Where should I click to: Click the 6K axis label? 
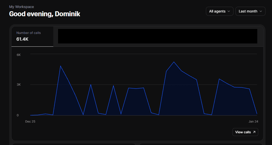19,55
